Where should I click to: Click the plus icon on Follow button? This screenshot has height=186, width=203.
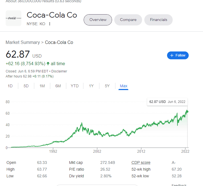pyautogui.click(x=172, y=55)
